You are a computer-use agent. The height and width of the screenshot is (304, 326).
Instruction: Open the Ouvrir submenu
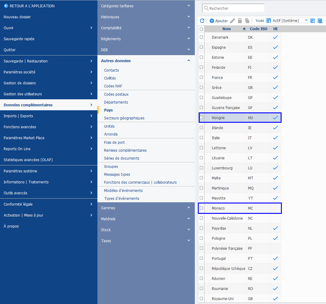[49, 28]
